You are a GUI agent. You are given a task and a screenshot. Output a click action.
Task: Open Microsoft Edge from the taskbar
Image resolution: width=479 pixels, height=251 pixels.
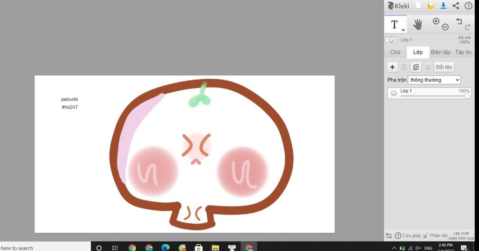click(166, 248)
